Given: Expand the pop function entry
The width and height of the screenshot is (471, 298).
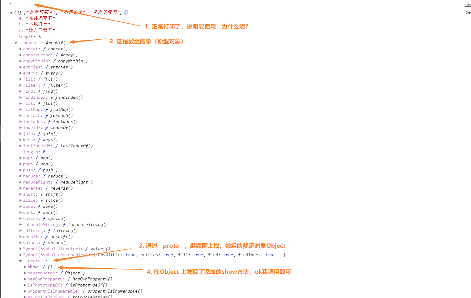Looking at the screenshot, I should (20, 164).
